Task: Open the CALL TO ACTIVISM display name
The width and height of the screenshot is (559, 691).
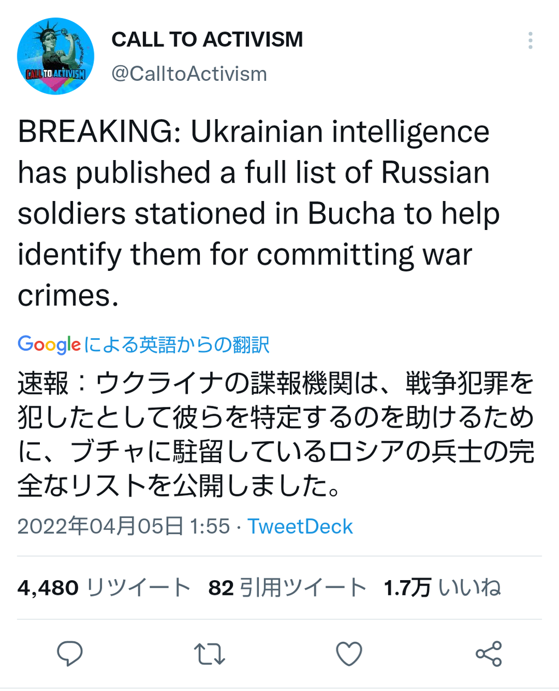Action: (x=207, y=40)
